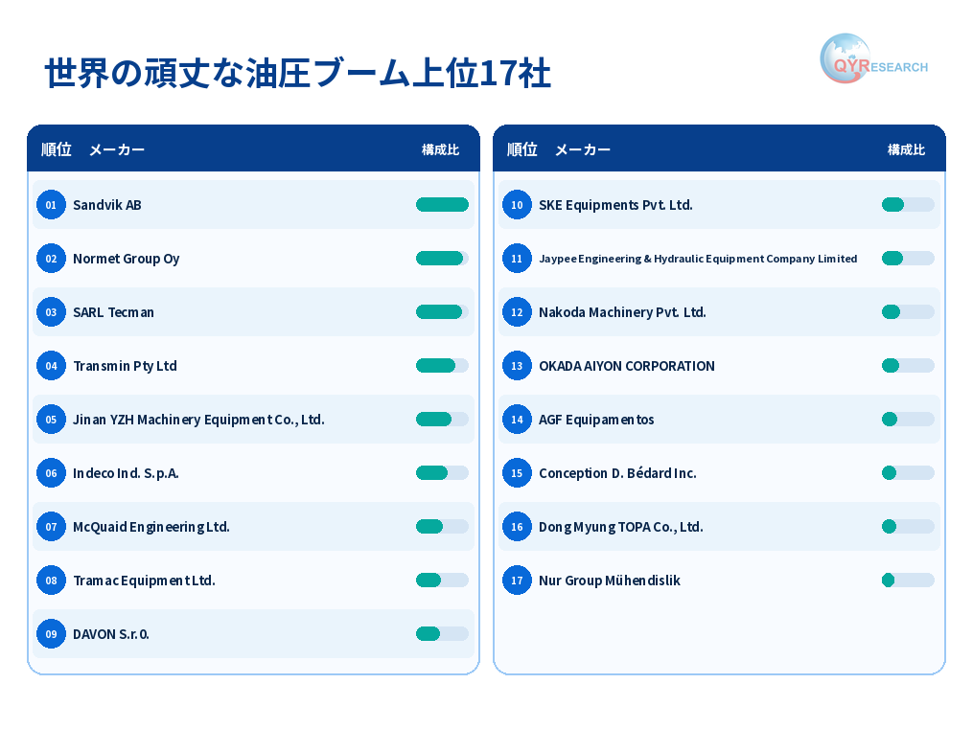The width and height of the screenshot is (973, 729).
Task: Click the name Normet Group Oy
Action: (x=127, y=259)
